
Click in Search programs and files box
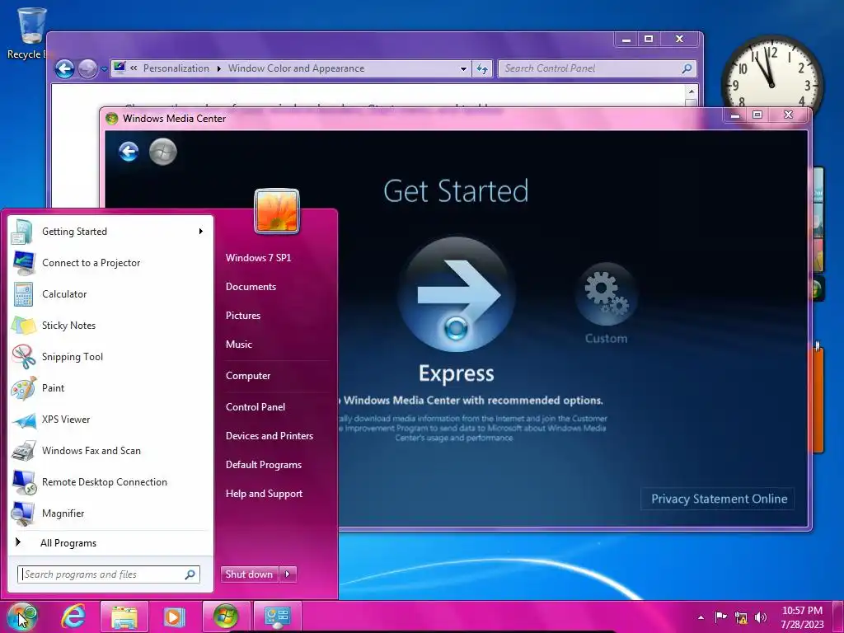[x=109, y=574]
